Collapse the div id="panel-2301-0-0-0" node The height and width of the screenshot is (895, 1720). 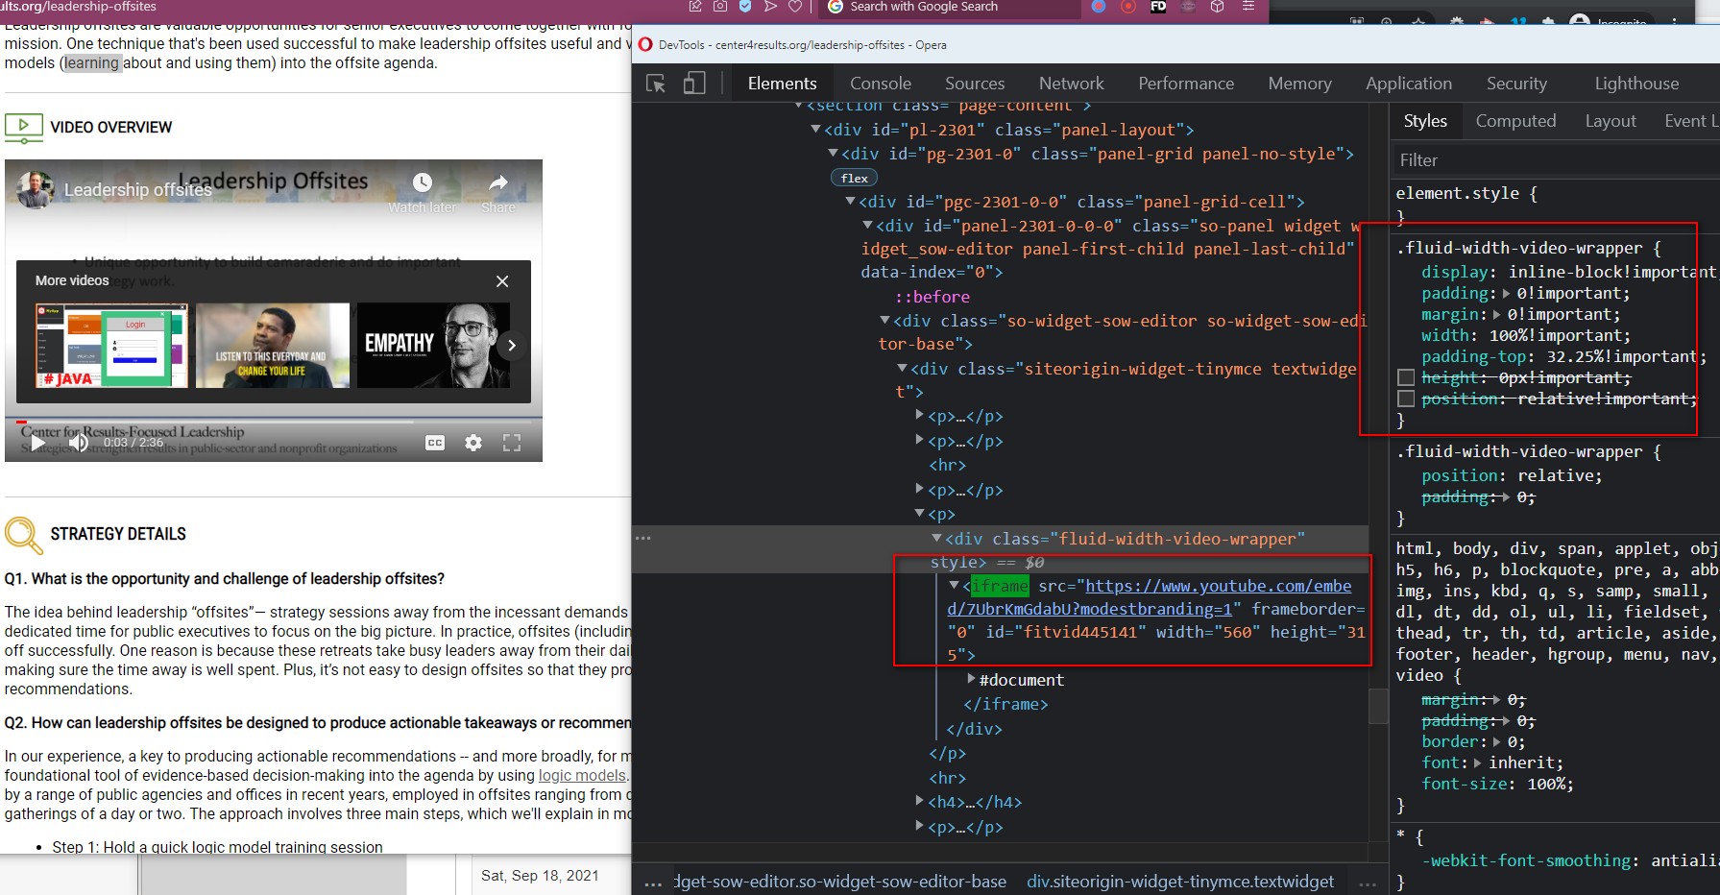[x=868, y=225]
